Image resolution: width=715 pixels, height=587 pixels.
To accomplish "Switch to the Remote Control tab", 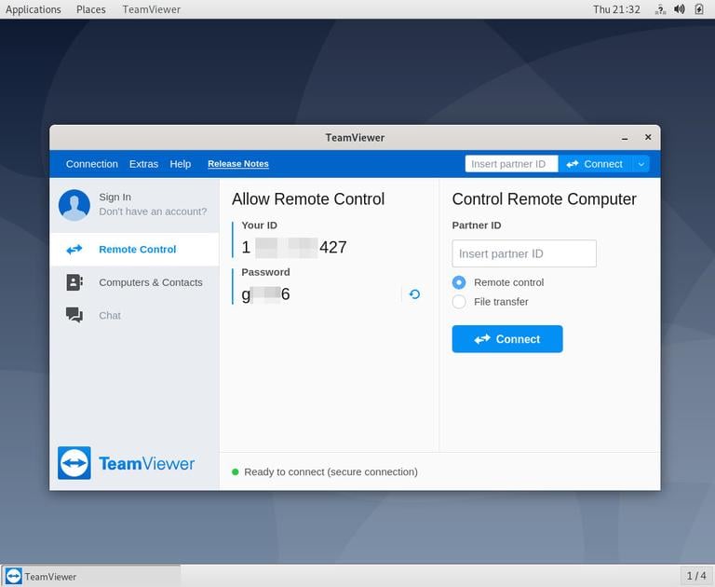I will [134, 249].
